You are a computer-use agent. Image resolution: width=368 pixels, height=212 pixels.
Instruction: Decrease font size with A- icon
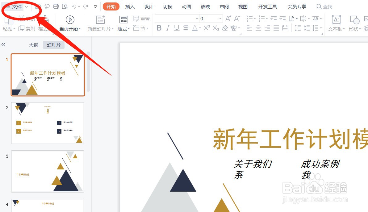coord(237,19)
